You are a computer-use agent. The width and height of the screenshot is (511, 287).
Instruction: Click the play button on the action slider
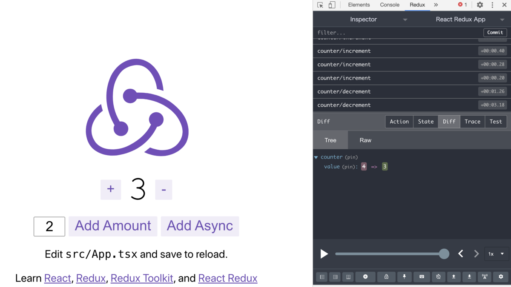click(324, 254)
